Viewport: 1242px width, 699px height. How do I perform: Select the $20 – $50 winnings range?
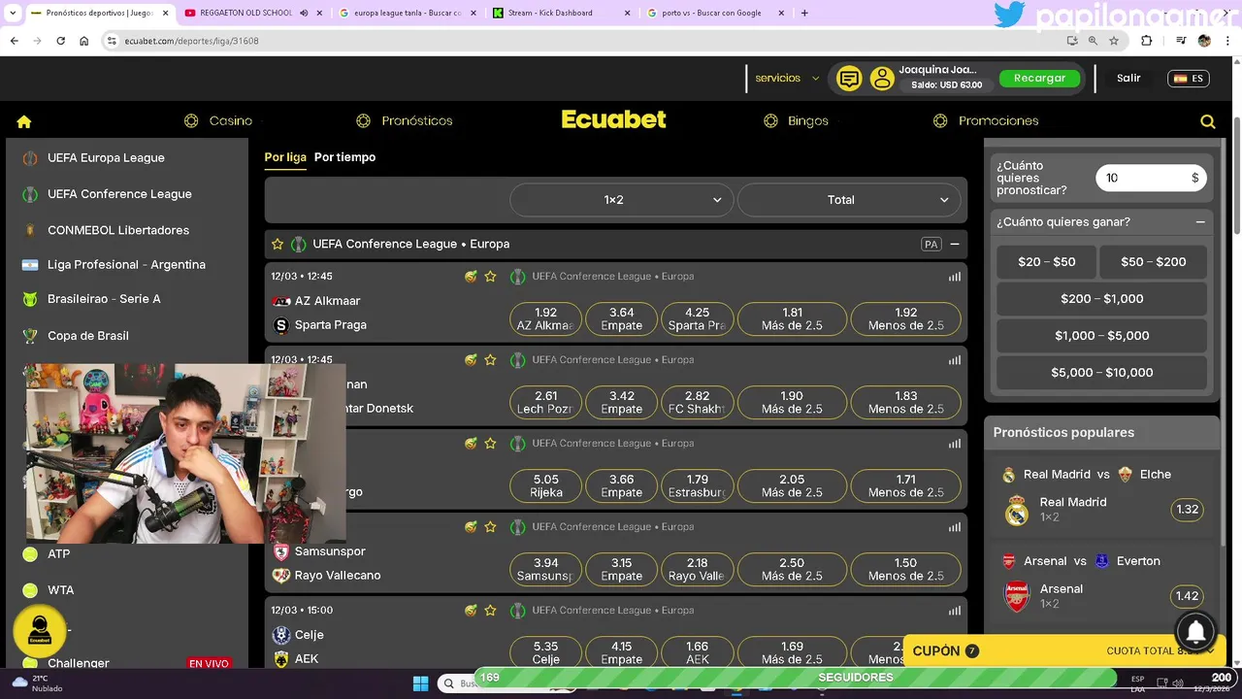(x=1046, y=262)
